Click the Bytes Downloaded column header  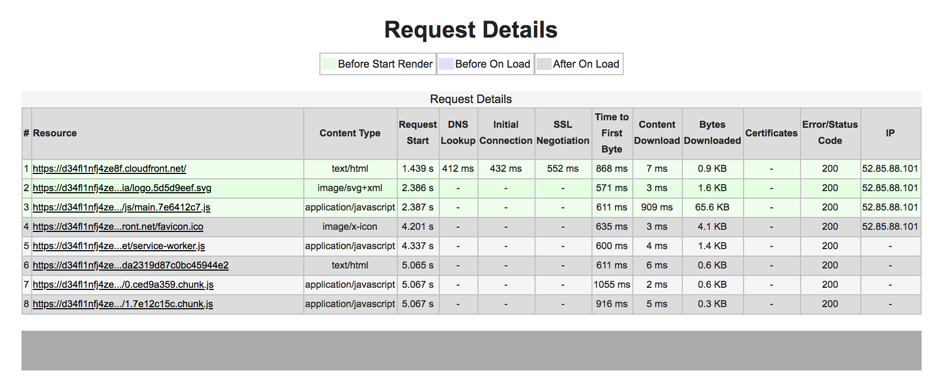pyautogui.click(x=712, y=133)
